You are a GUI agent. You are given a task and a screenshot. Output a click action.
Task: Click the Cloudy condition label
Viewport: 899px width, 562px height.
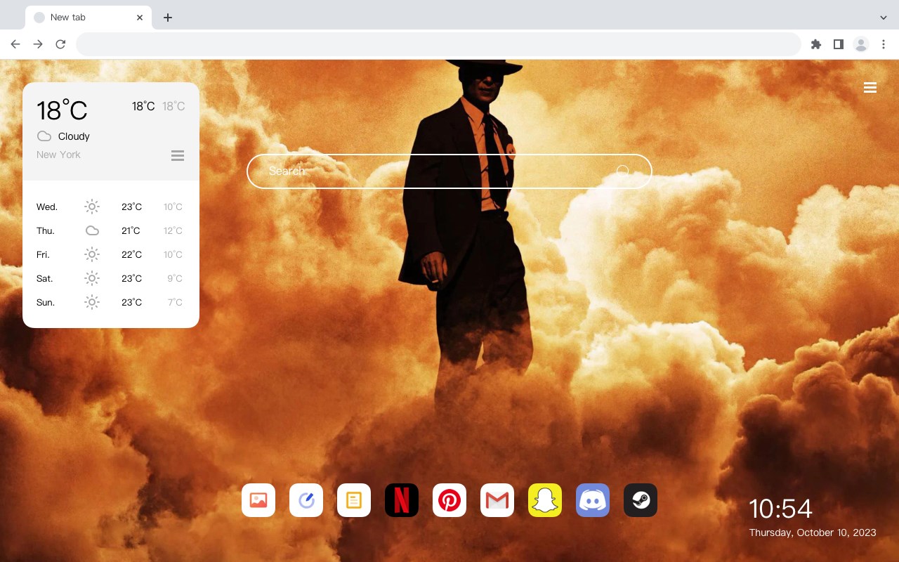[74, 136]
